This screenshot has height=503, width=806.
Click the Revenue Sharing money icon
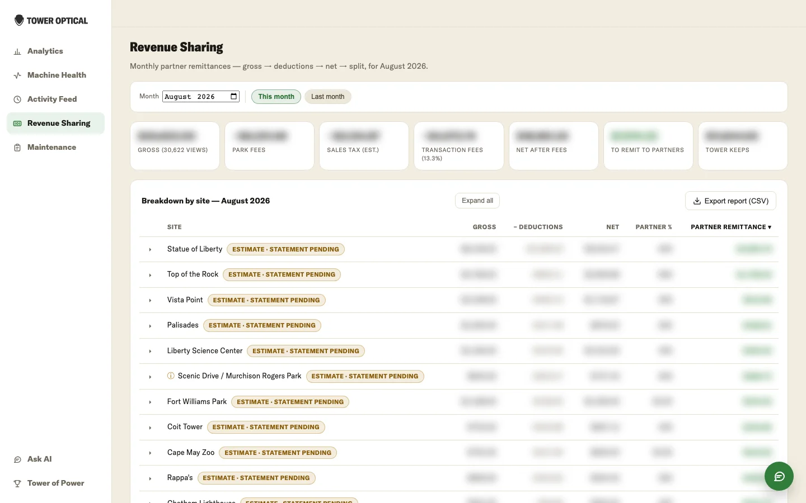[17, 124]
